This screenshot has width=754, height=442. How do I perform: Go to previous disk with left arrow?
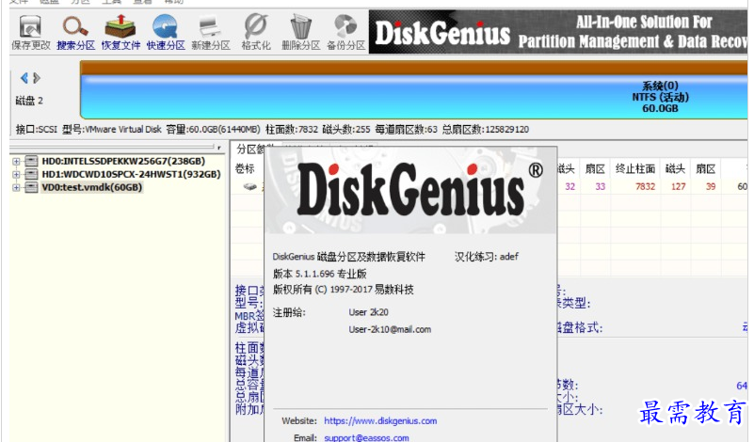(x=24, y=78)
